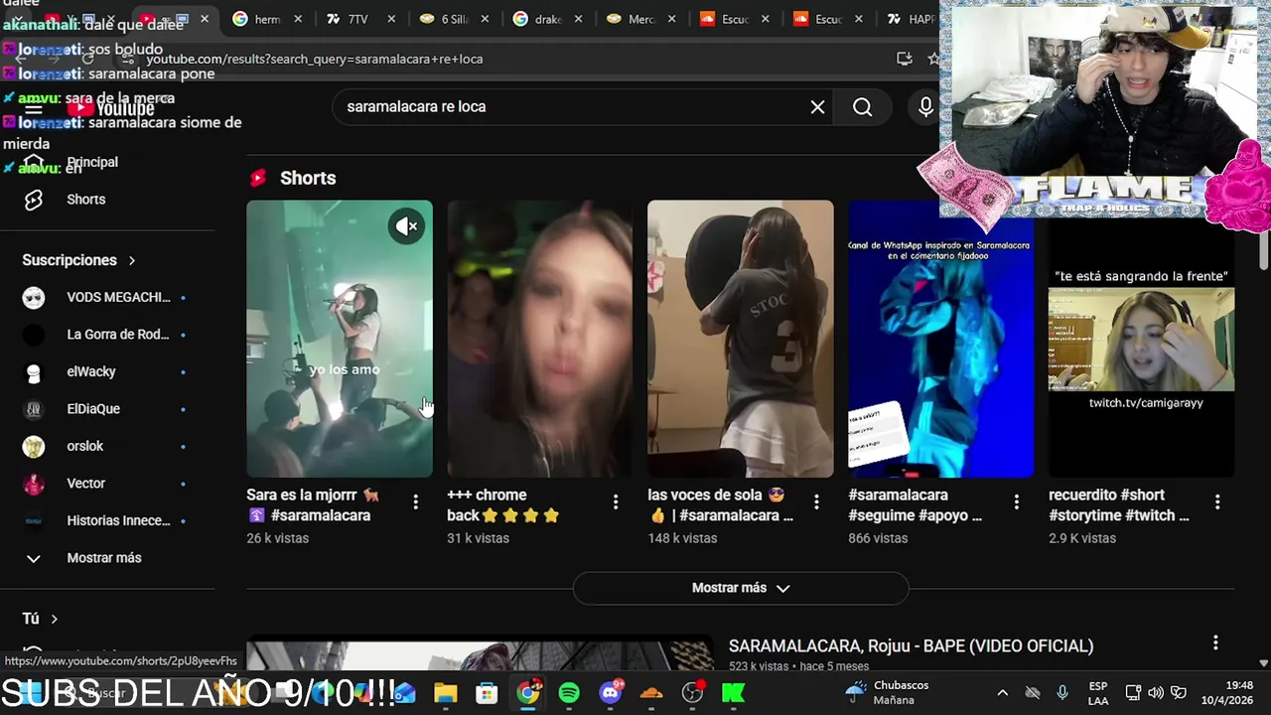Image resolution: width=1271 pixels, height=715 pixels.
Task: Open short titled 'recuerdito #short #storytime'
Action: pyautogui.click(x=1119, y=504)
